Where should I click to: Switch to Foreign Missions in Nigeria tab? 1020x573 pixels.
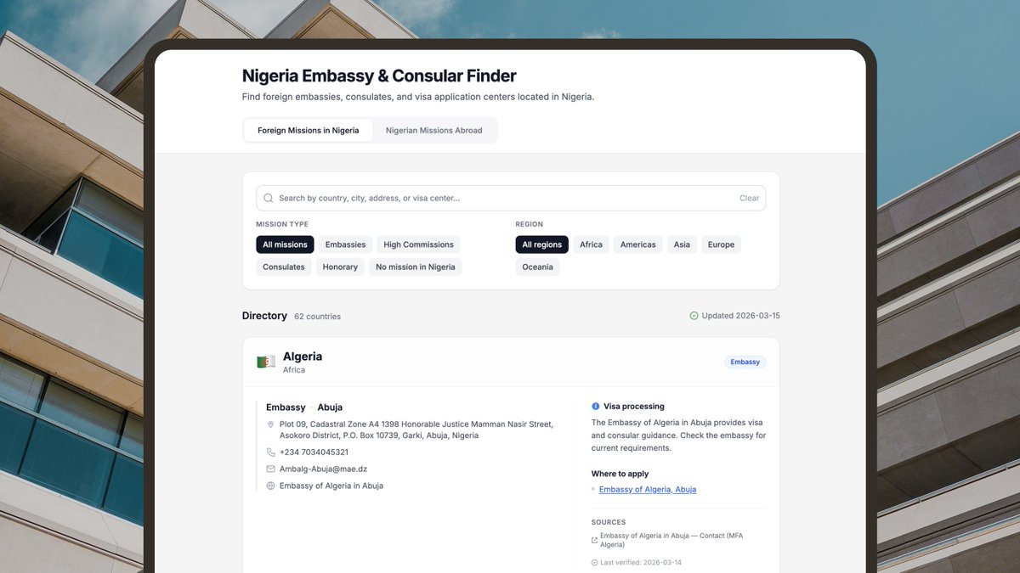tap(309, 131)
